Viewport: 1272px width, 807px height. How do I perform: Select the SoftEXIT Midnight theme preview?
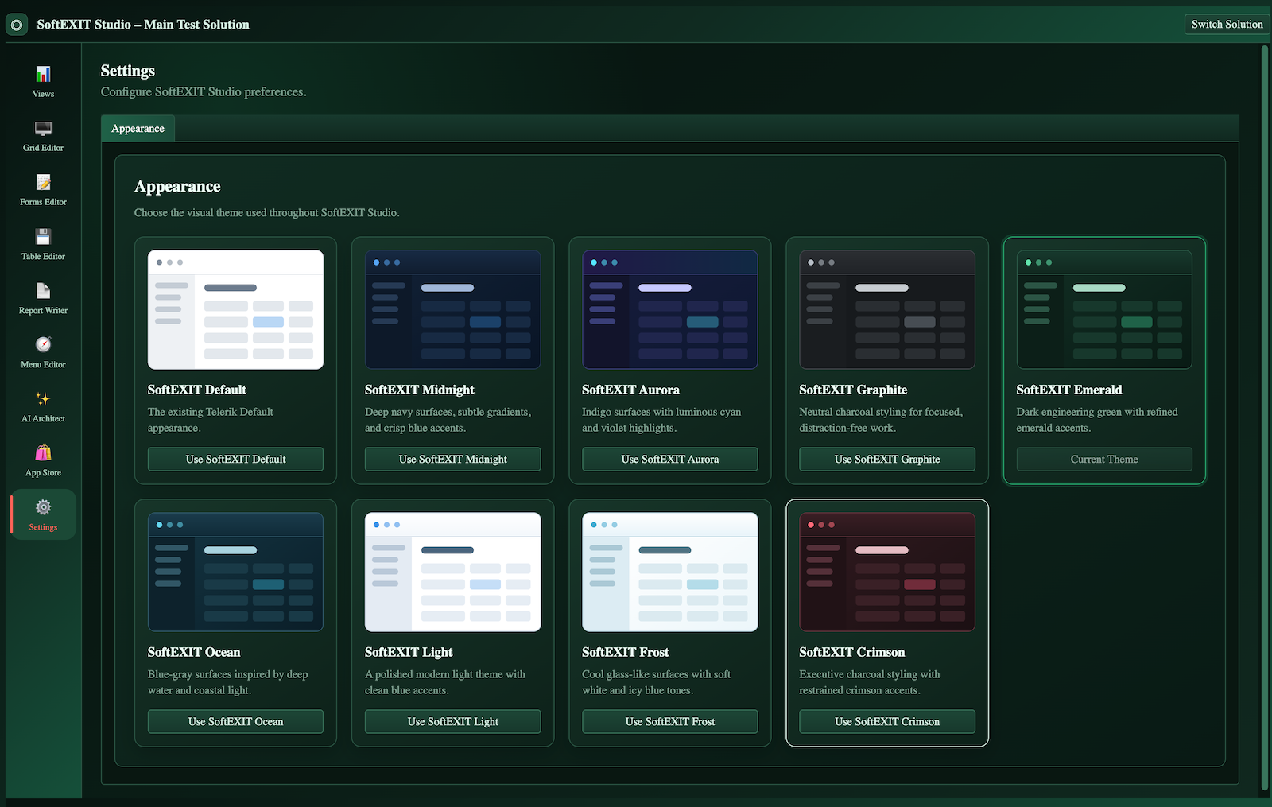click(x=453, y=310)
